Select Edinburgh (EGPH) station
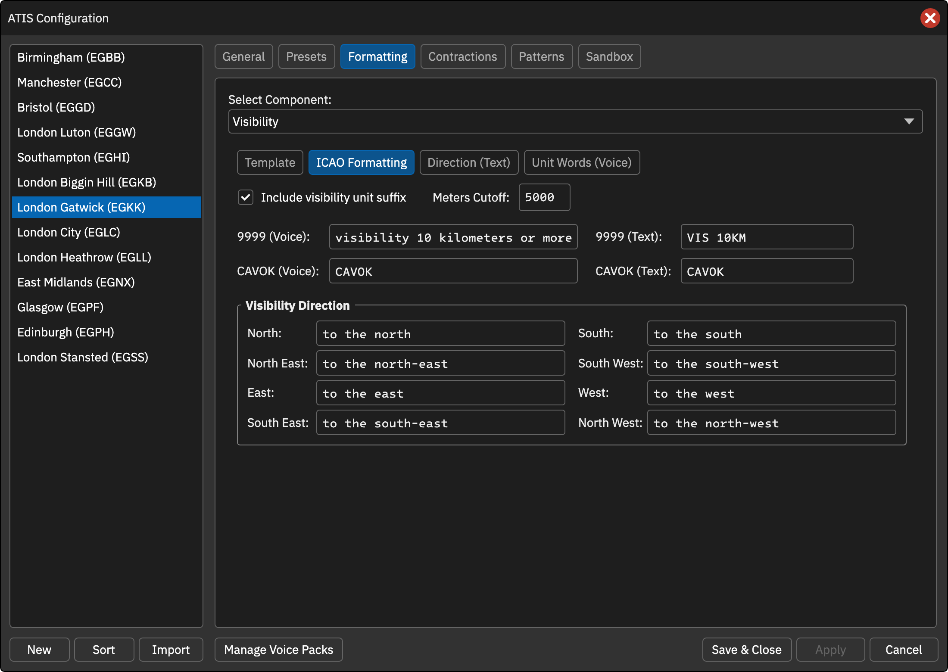Image resolution: width=948 pixels, height=672 pixels. [x=106, y=332]
